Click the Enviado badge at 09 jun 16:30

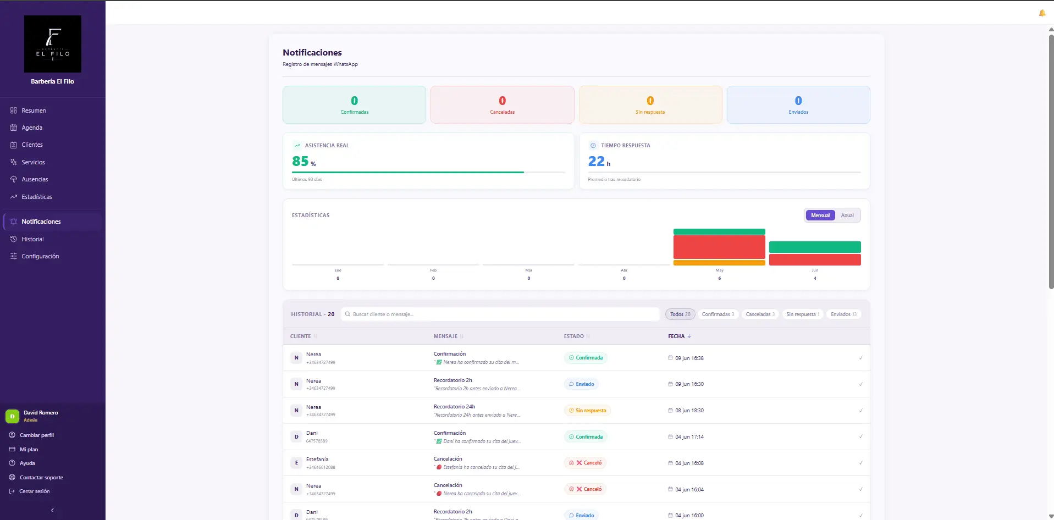click(581, 384)
